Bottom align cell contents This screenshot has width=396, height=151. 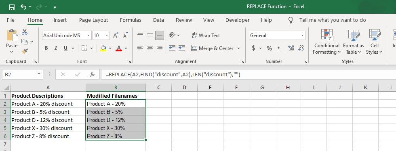(x=159, y=36)
